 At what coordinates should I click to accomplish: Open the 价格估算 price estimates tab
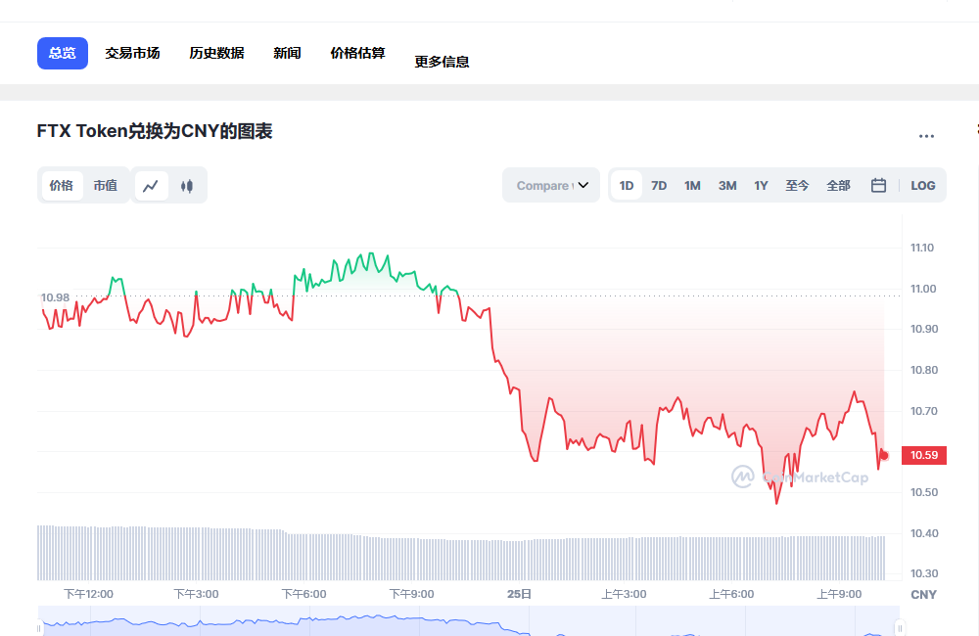point(357,53)
